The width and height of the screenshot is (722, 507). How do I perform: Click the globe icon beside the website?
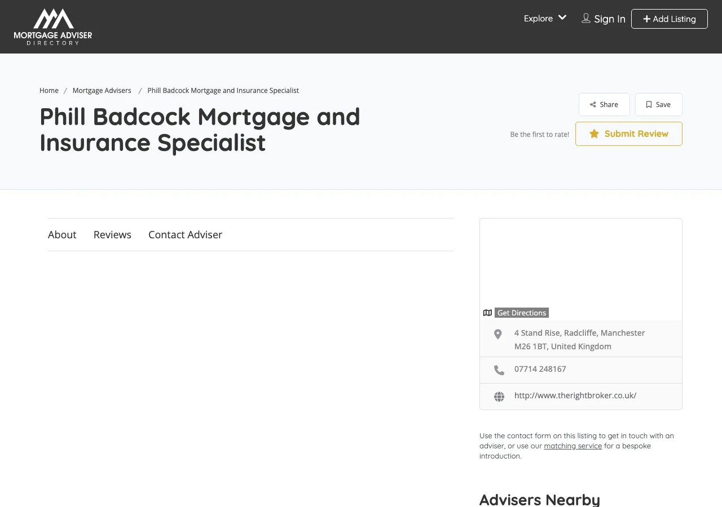(499, 396)
